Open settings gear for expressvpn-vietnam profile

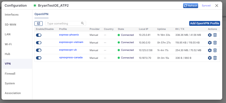pyautogui.click(x=210, y=43)
